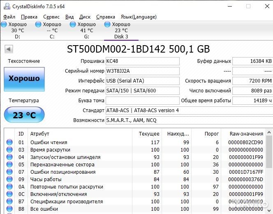Viewport: 273px width, 214px height.
Task: Click the Порог column header
Action: (206, 134)
